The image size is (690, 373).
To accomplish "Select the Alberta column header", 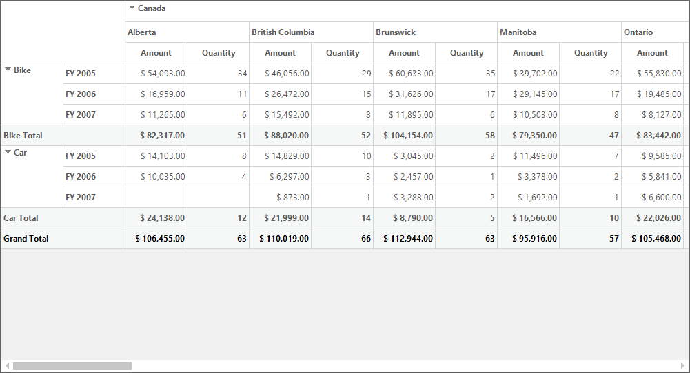I will tap(187, 32).
